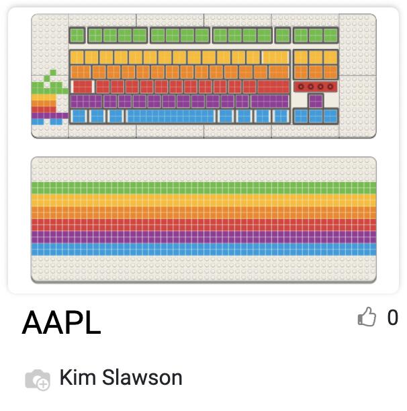Click the like count number
407x411 pixels.
393,317
